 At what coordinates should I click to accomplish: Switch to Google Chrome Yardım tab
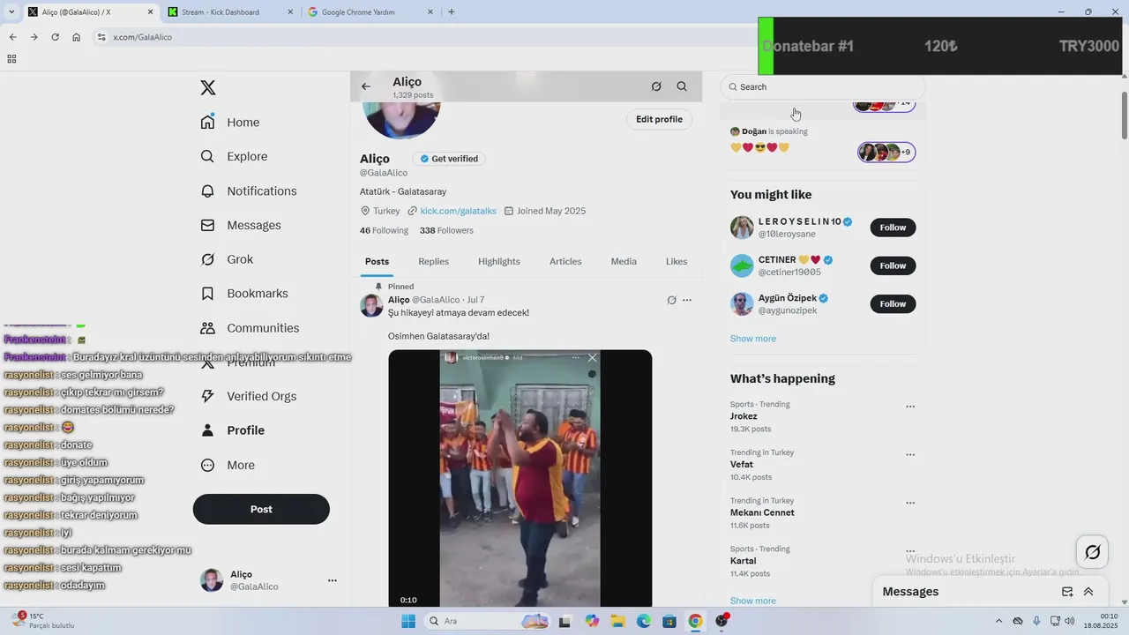tap(370, 12)
